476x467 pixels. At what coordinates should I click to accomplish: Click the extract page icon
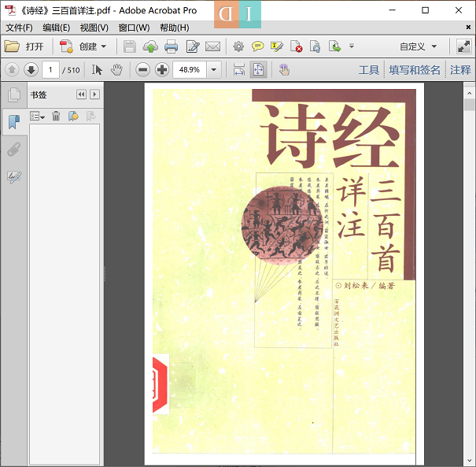[334, 46]
